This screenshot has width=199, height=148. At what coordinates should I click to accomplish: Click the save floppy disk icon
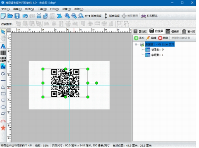(x=17, y=16)
